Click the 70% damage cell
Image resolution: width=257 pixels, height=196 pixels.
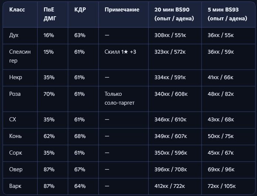[x=49, y=94]
